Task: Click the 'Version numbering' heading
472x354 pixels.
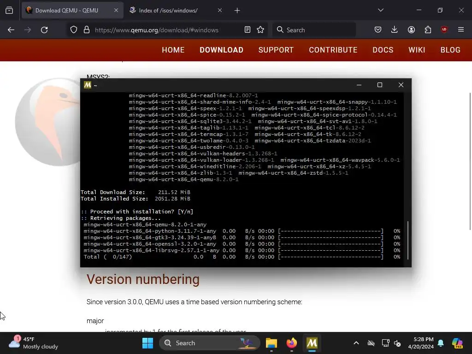Action: pos(143,279)
